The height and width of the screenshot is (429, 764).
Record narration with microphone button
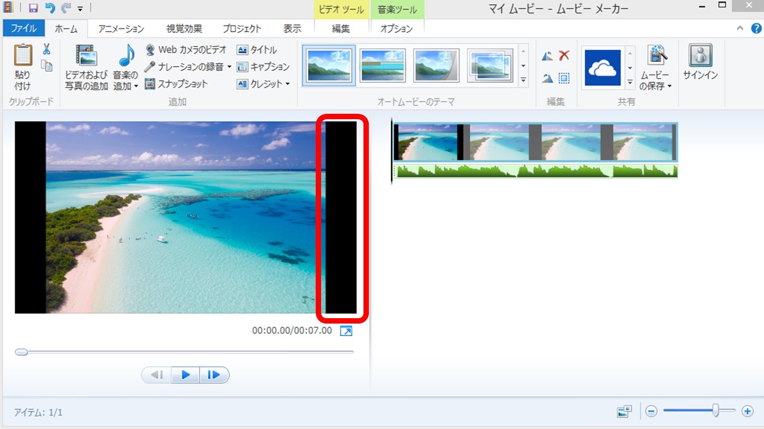pyautogui.click(x=184, y=67)
